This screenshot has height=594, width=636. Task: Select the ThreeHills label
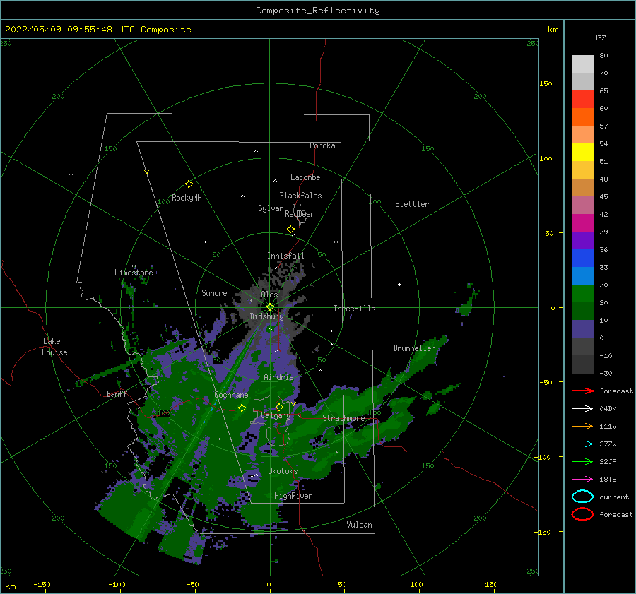[355, 309]
